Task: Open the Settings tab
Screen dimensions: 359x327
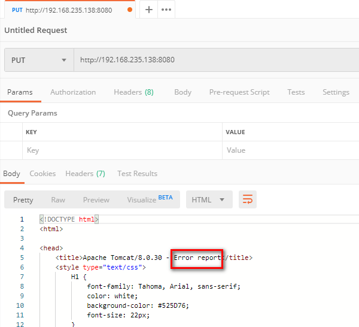Action: pos(336,92)
